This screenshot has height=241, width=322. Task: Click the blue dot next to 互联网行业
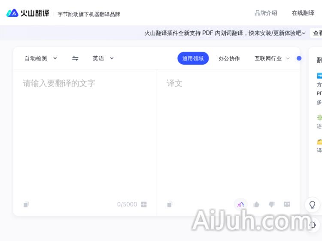[299, 58]
